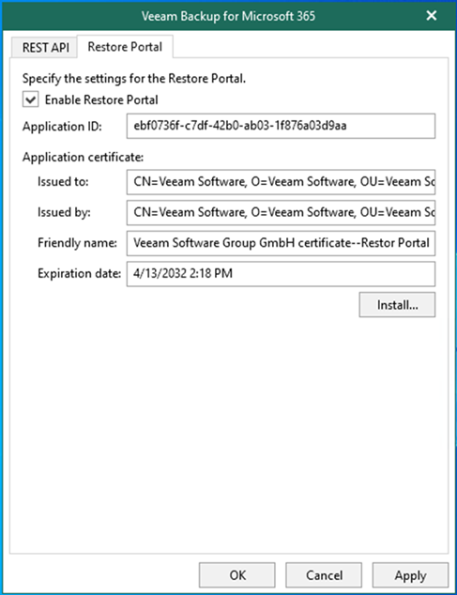The image size is (457, 595).
Task: Click the Friendly name label
Action: 77,243
